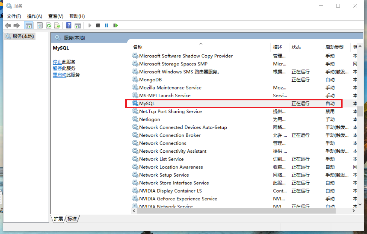The width and height of the screenshot is (367, 234).
Task: Click gear icon of MS-MPI Launch Service
Action: tap(135, 95)
